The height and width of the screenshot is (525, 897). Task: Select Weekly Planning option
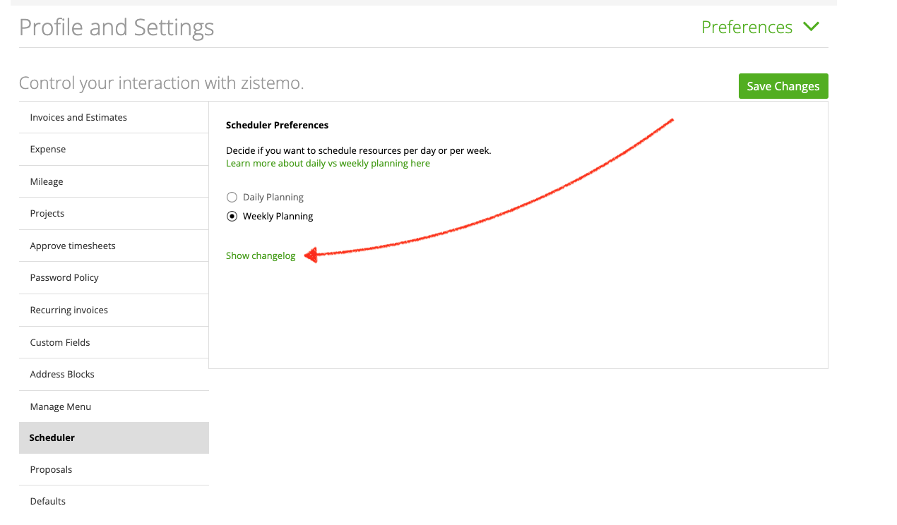point(232,216)
